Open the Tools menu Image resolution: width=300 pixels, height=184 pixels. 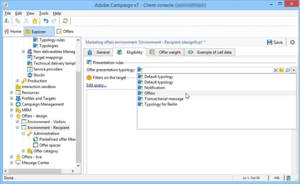pyautogui.click(x=43, y=13)
